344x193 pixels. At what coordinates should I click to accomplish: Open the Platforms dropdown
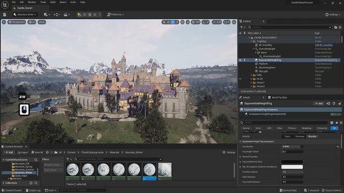click(116, 14)
